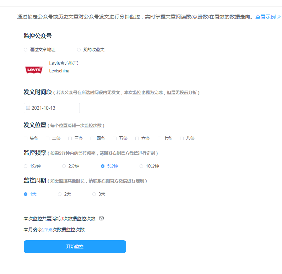Check the 二条 position checkbox
The height and width of the screenshot is (274, 282).
pyautogui.click(x=48, y=138)
